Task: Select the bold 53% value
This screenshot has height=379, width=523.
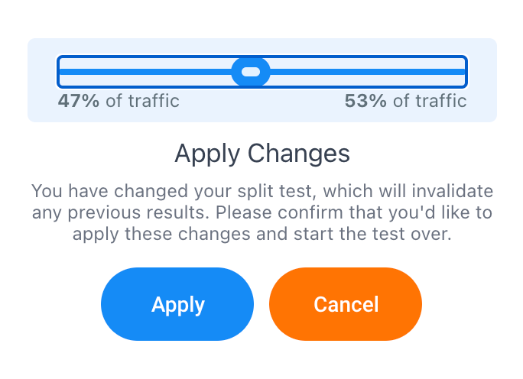Action: tap(365, 101)
